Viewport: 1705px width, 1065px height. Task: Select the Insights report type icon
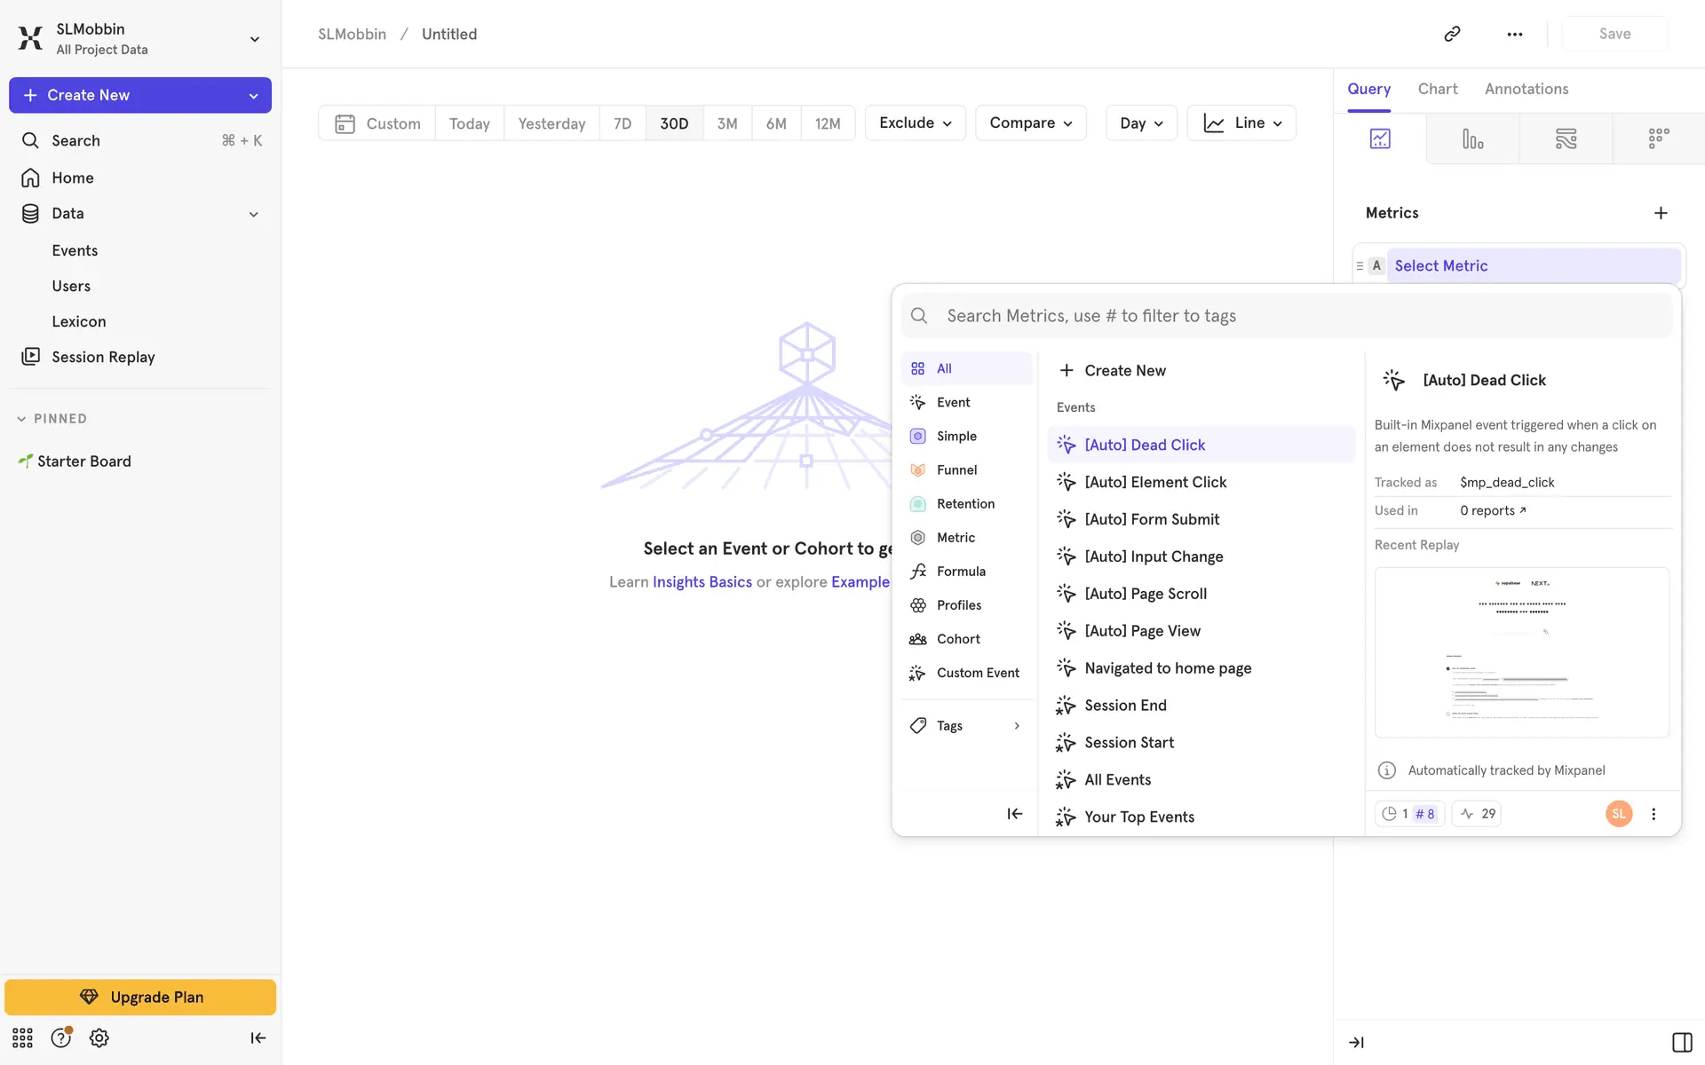pos(1380,139)
